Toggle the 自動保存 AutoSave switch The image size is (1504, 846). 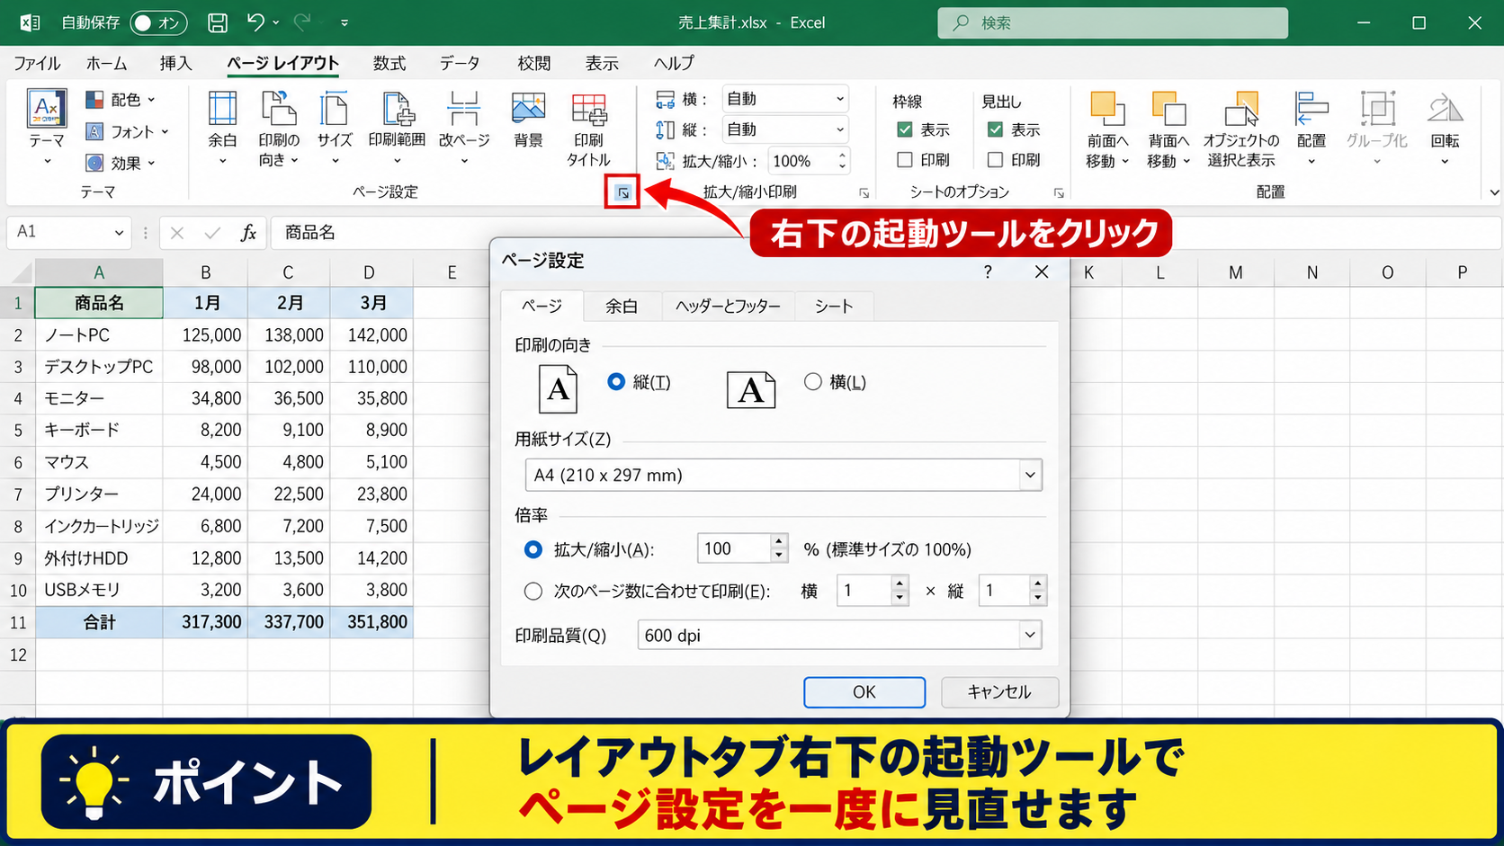[x=158, y=22]
